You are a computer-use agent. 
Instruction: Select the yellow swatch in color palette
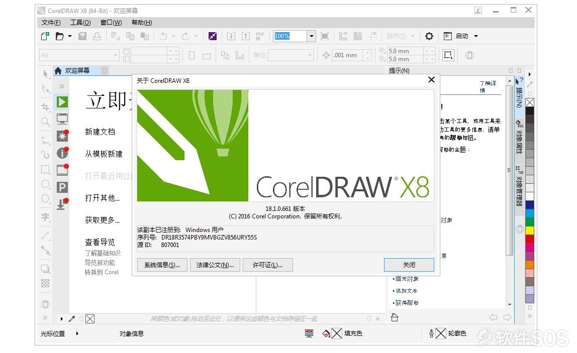tap(530, 230)
